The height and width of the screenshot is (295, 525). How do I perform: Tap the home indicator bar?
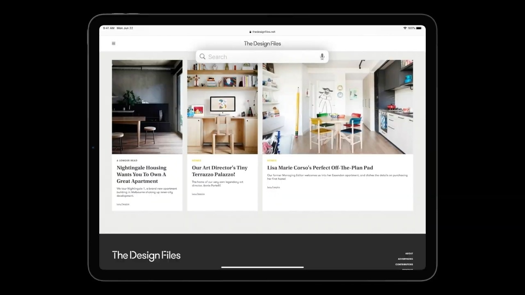[262, 267]
